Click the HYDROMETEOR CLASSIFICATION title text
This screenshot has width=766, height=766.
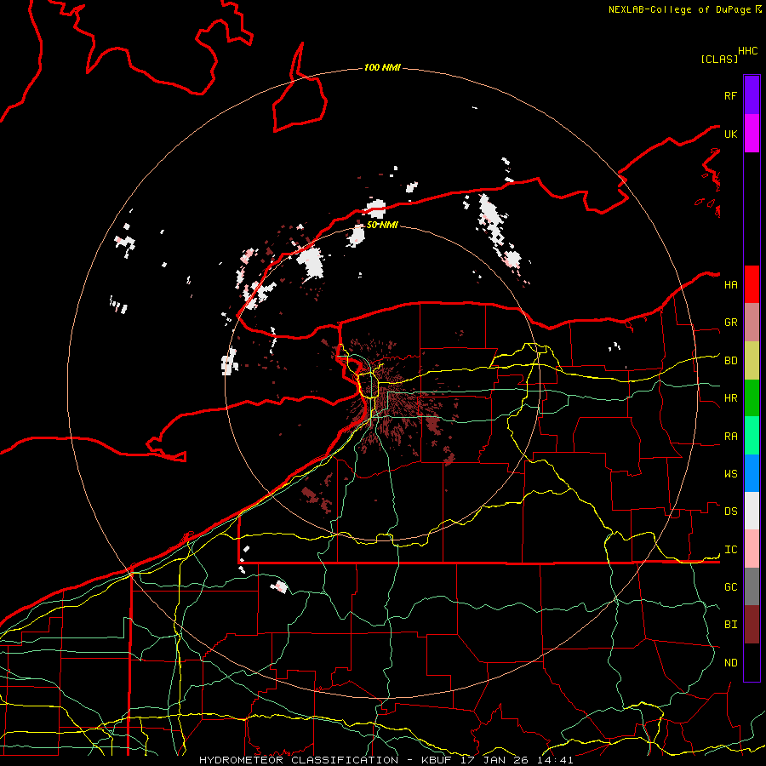click(x=299, y=760)
